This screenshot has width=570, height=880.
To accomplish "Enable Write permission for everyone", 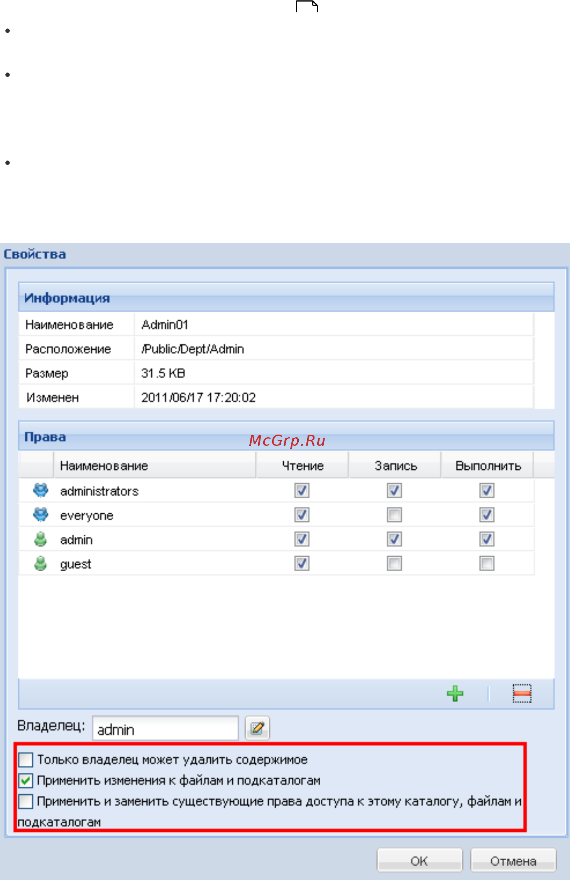I will (x=394, y=515).
